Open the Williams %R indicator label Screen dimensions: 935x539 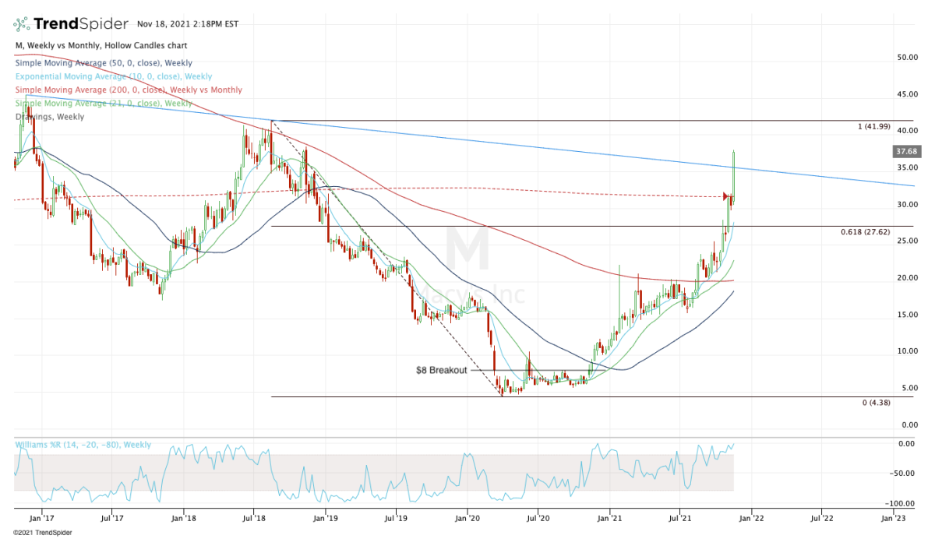(x=83, y=446)
